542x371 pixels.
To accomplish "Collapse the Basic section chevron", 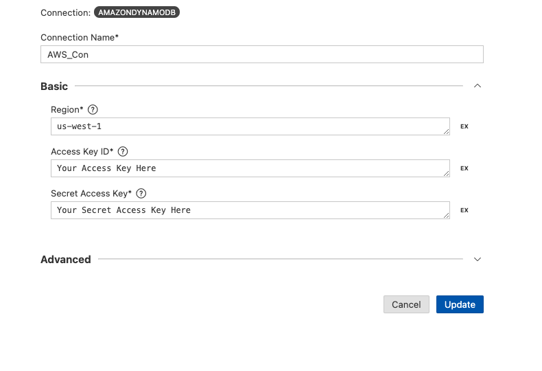I will click(x=478, y=86).
